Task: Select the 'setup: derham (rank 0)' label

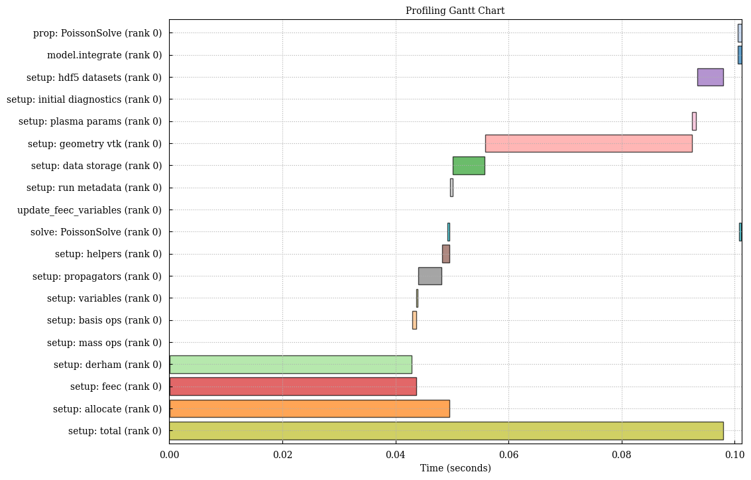Action: click(108, 365)
